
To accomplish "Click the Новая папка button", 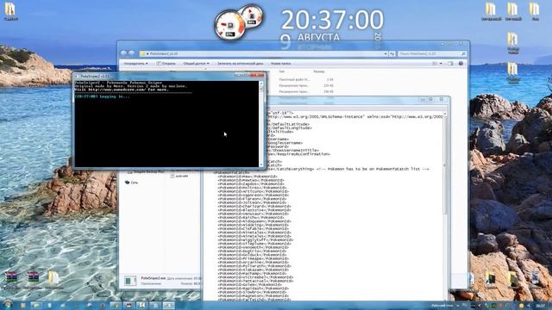I will [280, 64].
